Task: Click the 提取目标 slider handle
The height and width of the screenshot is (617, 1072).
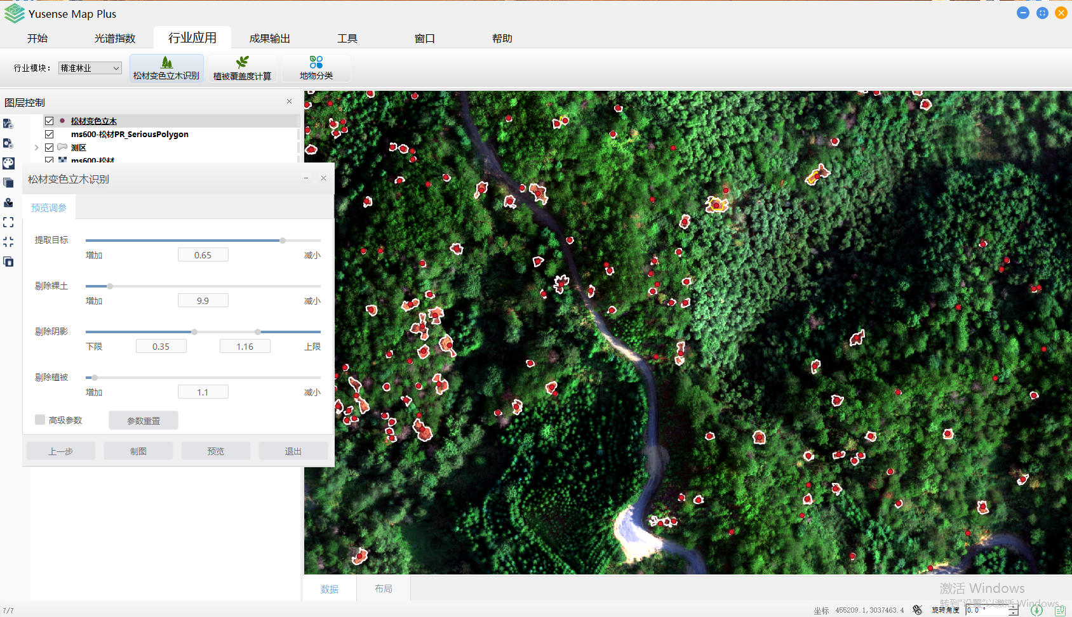Action: [283, 241]
